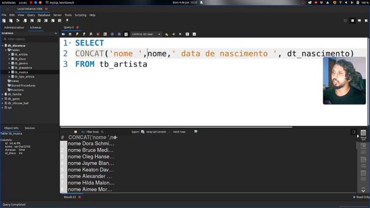Collapse the Tables folder
370x208 pixels.
[6, 50]
